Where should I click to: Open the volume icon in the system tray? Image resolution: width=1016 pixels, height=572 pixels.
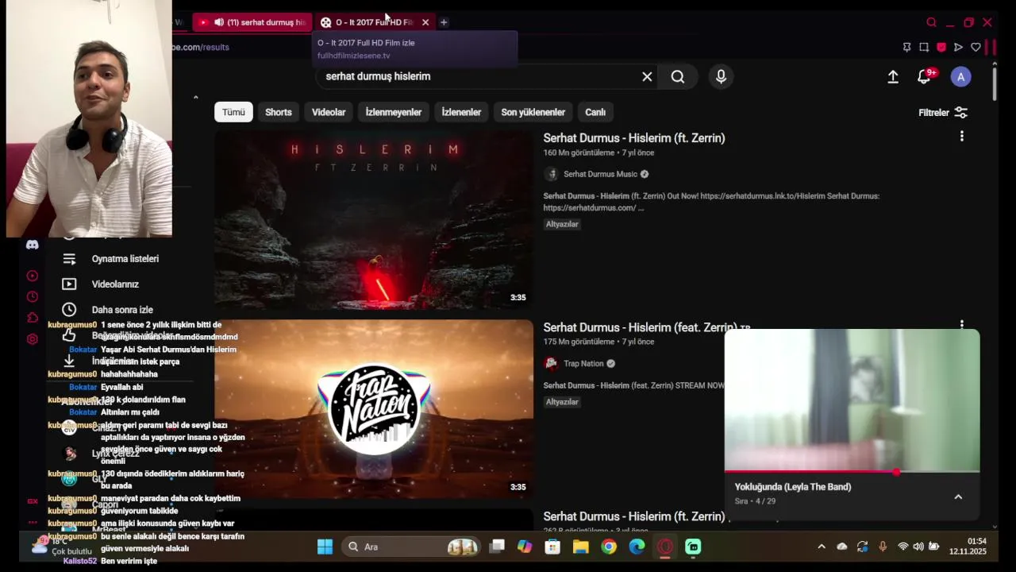[x=918, y=547]
